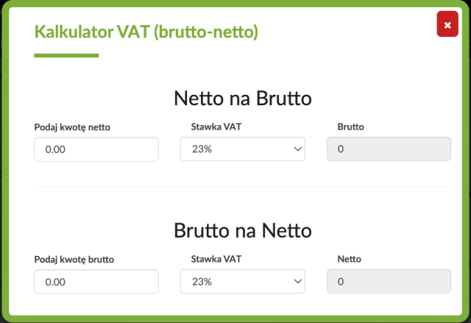Click the lower 'Stawka VAT' label
The image size is (471, 323).
click(x=216, y=259)
